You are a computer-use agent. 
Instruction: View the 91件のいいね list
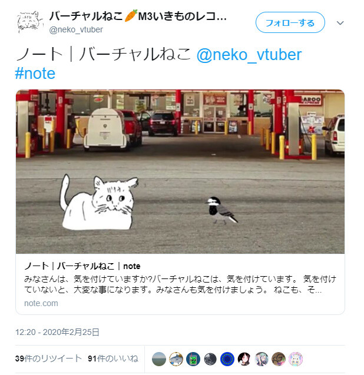[x=113, y=359]
